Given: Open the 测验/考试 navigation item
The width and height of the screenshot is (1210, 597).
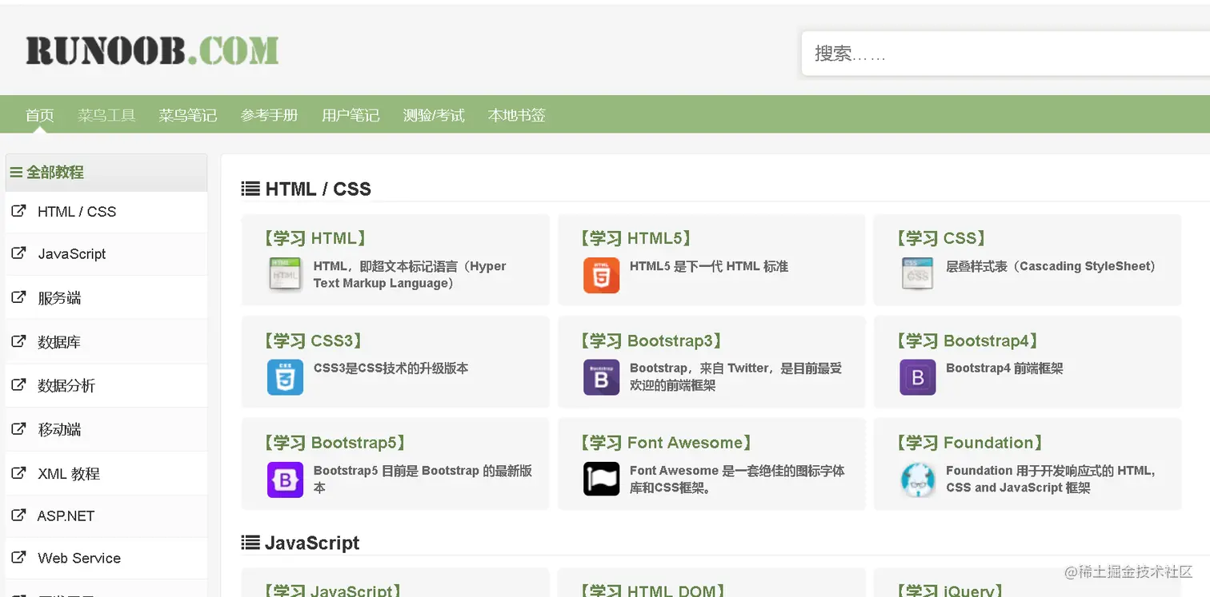Looking at the screenshot, I should point(434,115).
